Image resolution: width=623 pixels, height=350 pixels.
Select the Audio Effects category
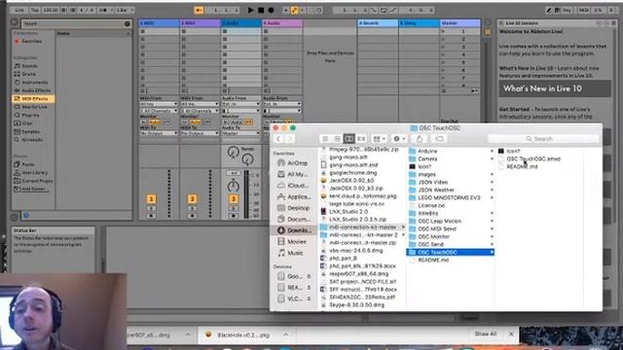(36, 90)
